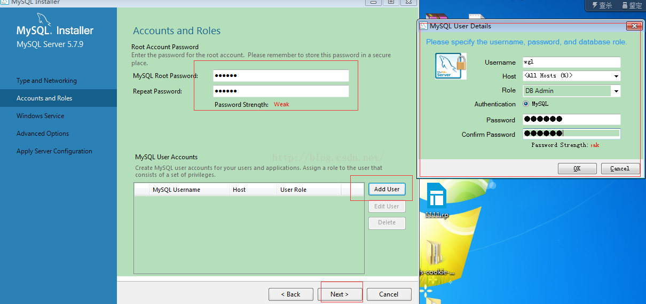Click the Add User button

[x=387, y=189]
